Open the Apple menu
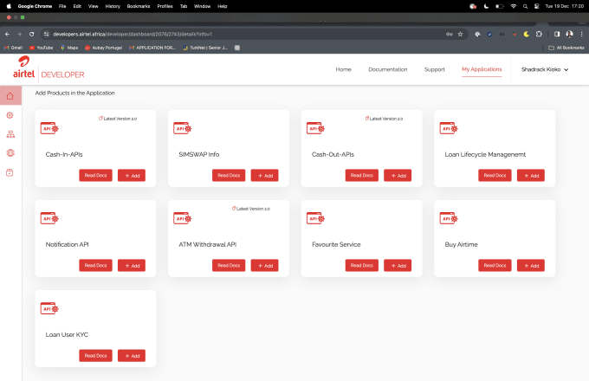The image size is (589, 381). click(9, 6)
